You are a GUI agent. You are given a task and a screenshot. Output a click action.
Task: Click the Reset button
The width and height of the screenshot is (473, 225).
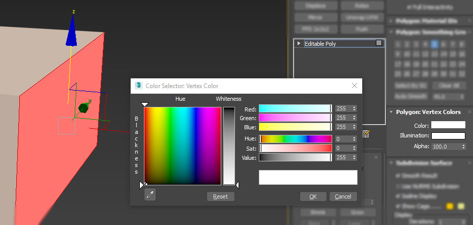click(x=221, y=196)
